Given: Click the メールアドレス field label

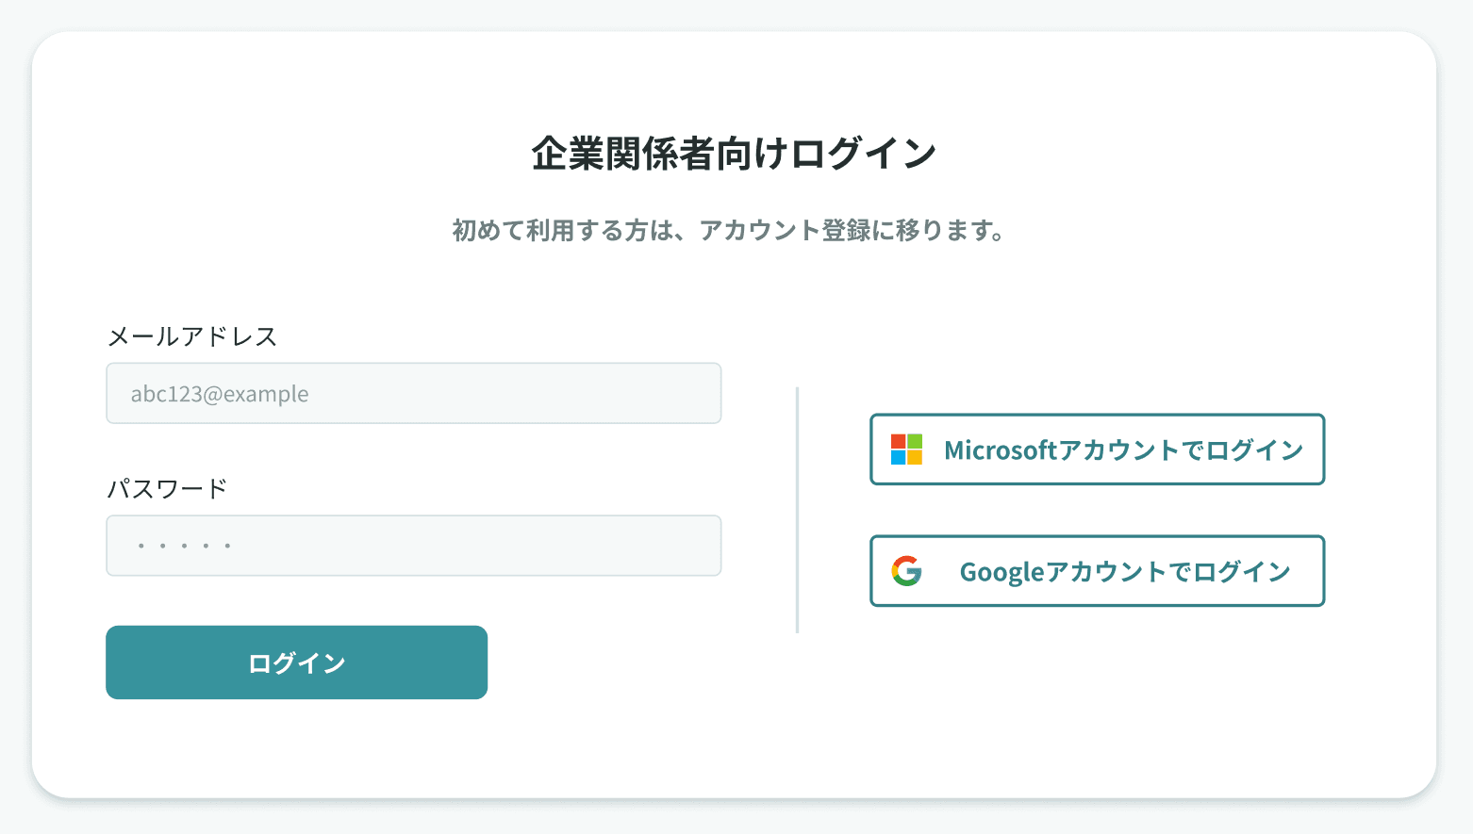Looking at the screenshot, I should coord(191,336).
